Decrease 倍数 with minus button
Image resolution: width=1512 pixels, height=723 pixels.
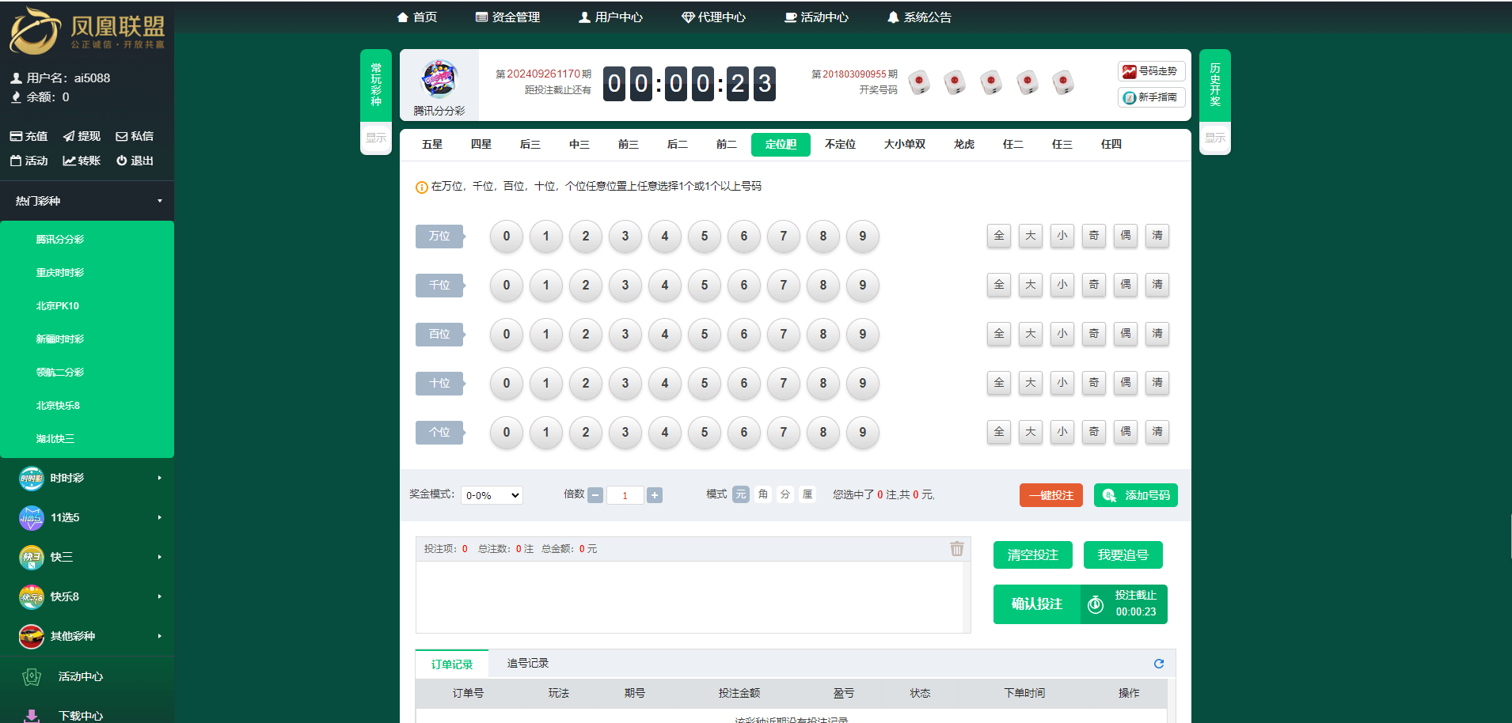pyautogui.click(x=595, y=495)
